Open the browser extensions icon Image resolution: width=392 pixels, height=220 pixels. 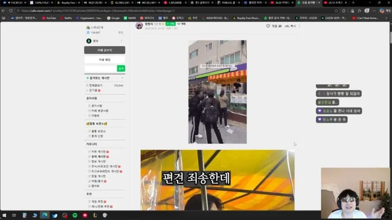[x=344, y=11]
